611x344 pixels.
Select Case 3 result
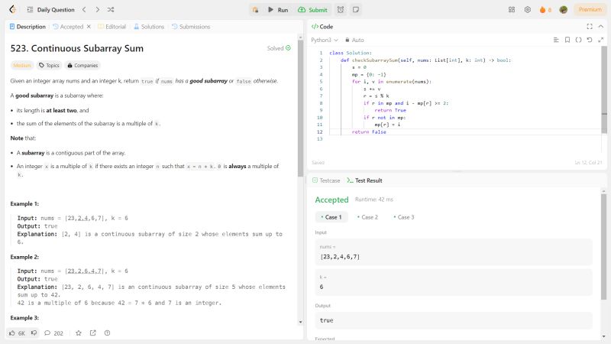coord(404,217)
